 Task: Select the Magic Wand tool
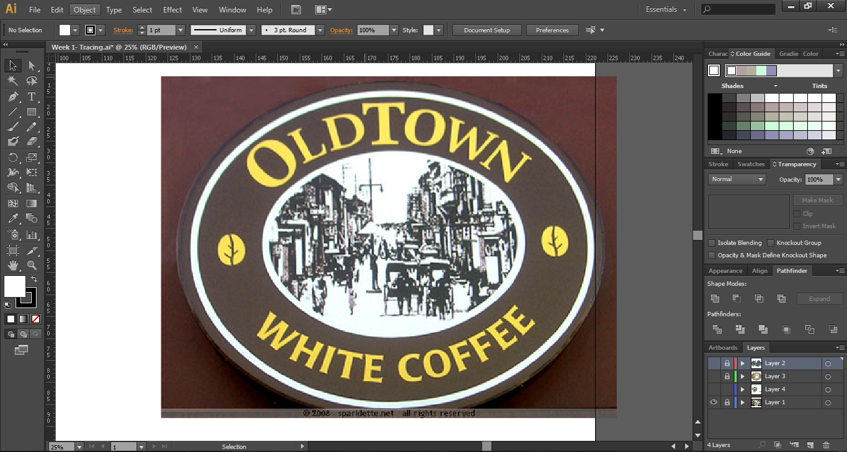[12, 81]
